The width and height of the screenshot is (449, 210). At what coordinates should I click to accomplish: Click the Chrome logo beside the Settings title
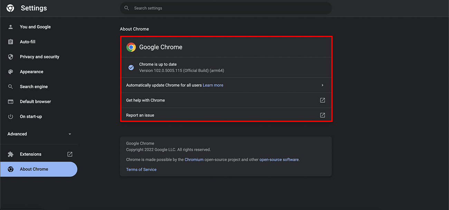click(10, 8)
